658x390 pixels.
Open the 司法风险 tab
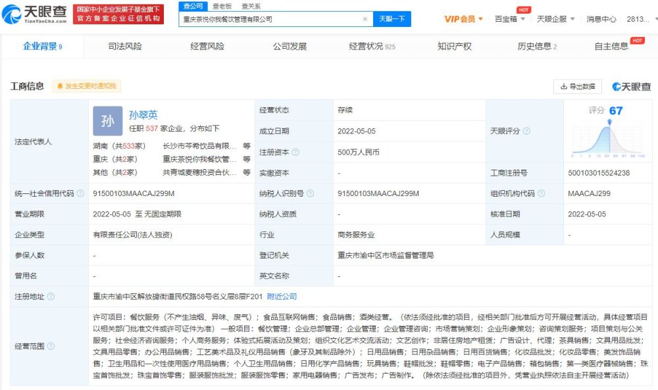pyautogui.click(x=124, y=46)
